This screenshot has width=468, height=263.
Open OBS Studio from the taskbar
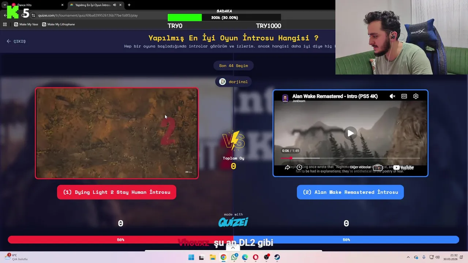click(x=267, y=258)
